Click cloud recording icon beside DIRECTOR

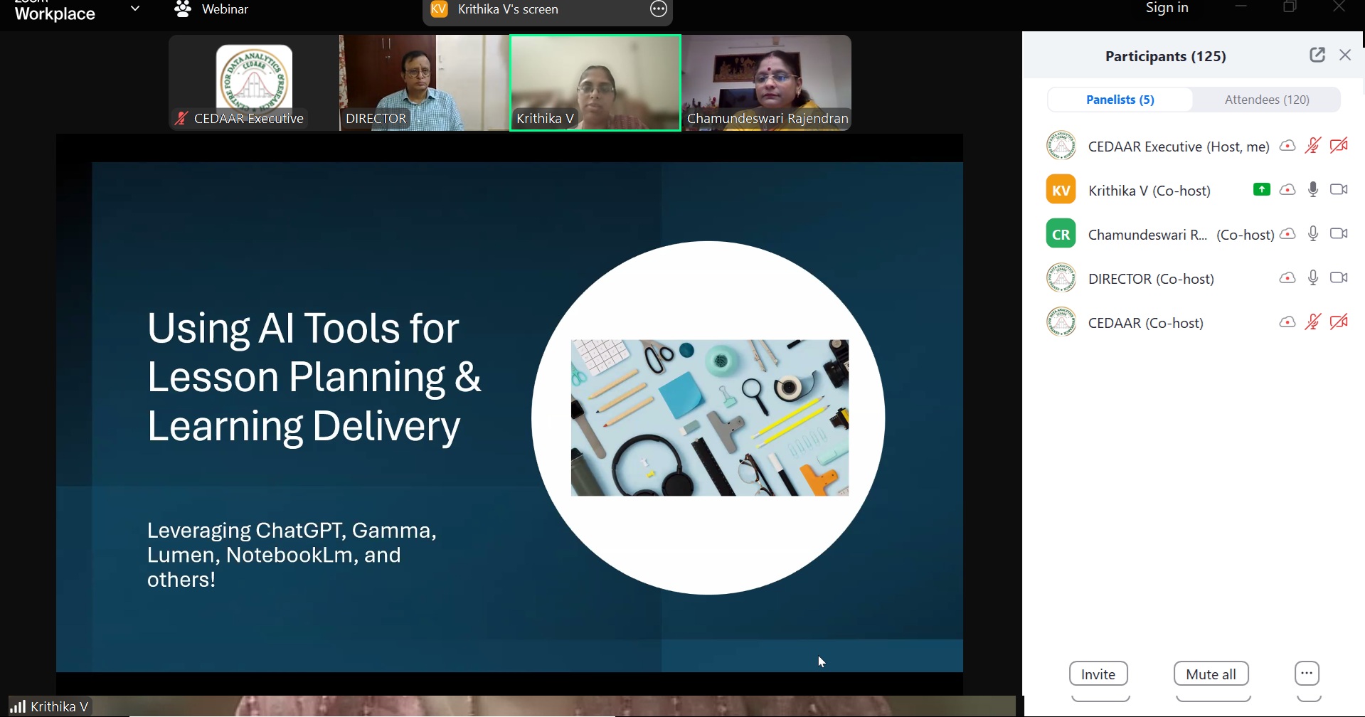tap(1287, 278)
